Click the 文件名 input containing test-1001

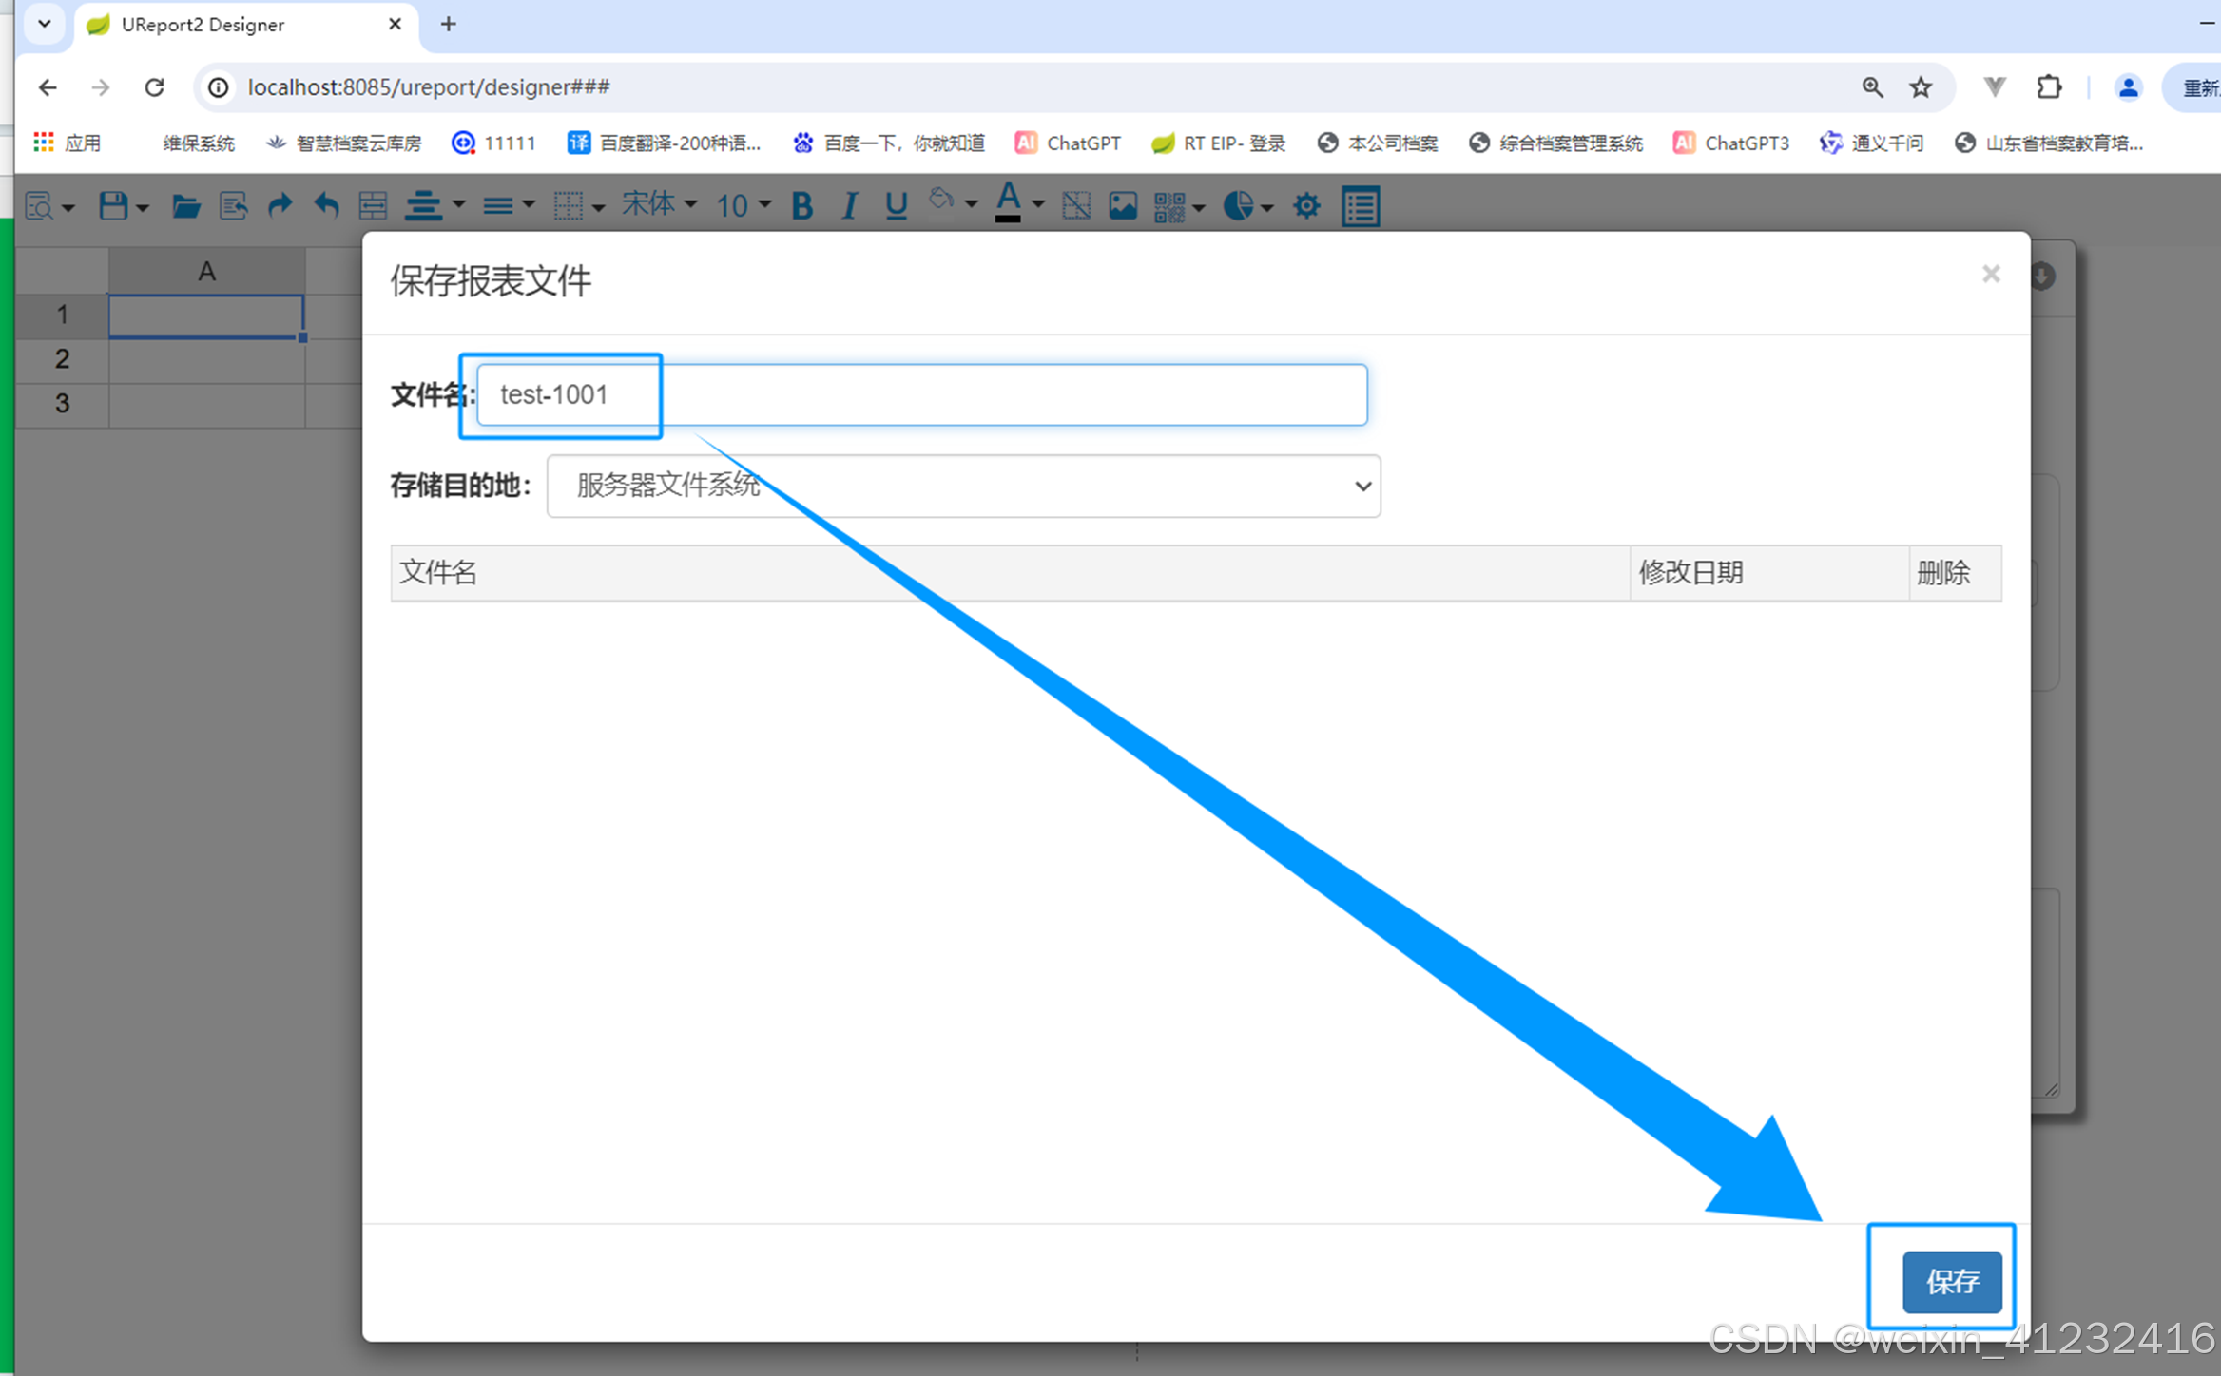(920, 394)
